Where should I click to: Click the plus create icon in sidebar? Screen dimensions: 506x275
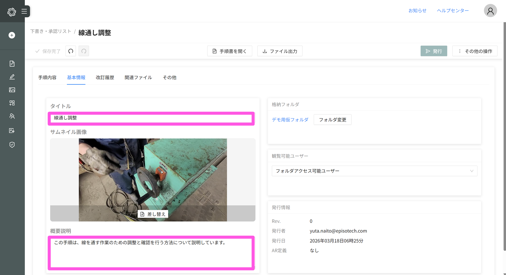click(x=12, y=35)
